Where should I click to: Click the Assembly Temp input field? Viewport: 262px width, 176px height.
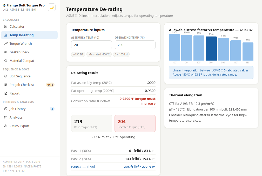click(x=91, y=45)
